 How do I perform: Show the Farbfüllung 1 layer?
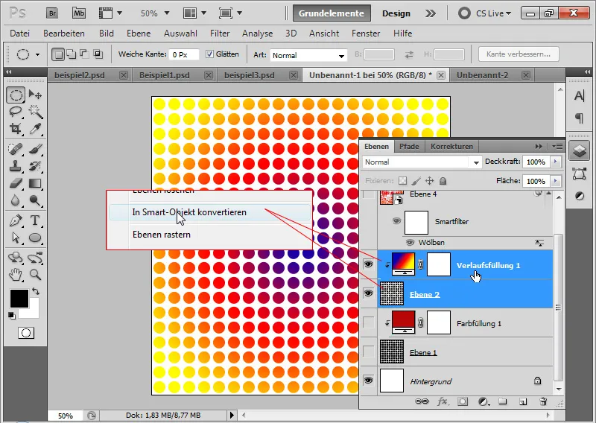[x=368, y=322]
